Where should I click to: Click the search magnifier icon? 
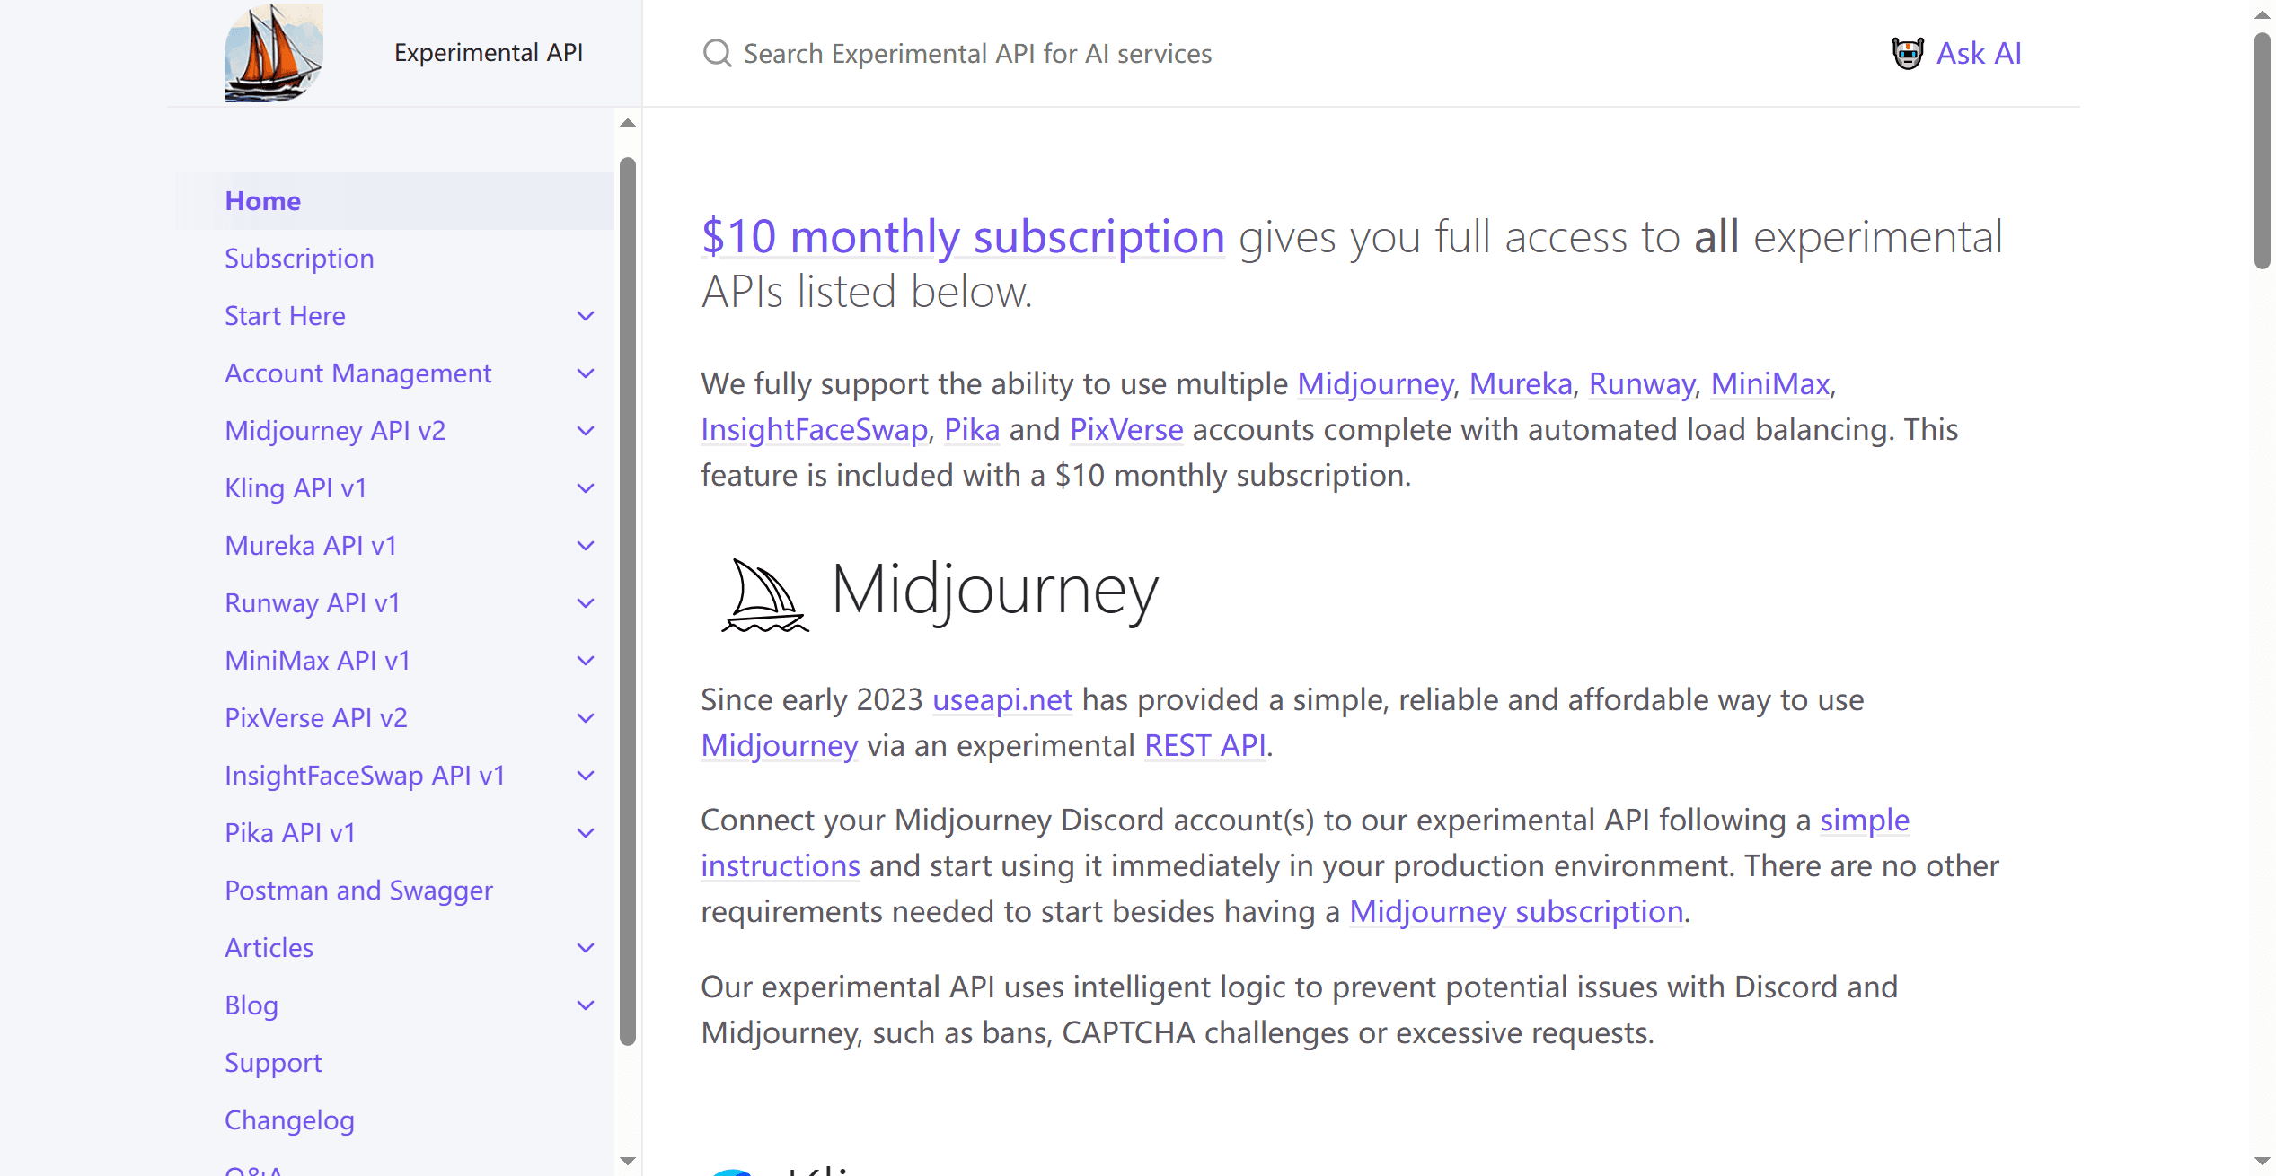tap(717, 54)
